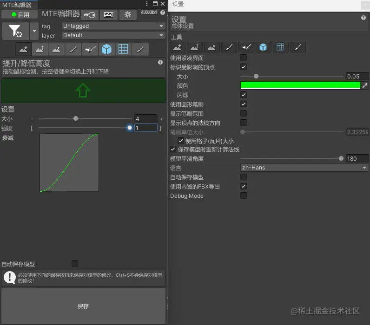Click the help icon in the 提升/降低高度 section

click(160, 62)
